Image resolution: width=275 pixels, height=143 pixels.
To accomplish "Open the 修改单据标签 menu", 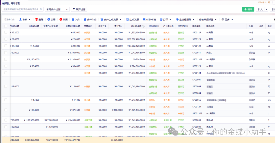I will pyautogui.click(x=208, y=19).
